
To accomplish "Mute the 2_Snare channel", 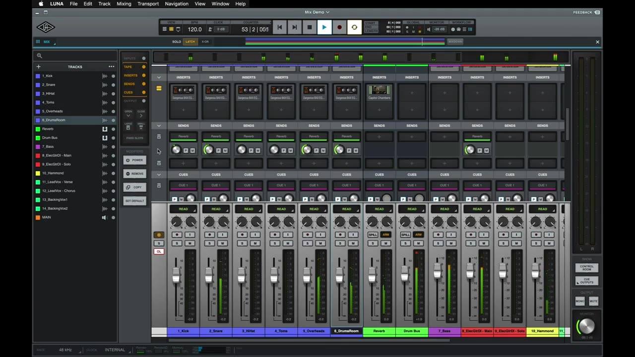I will click(x=222, y=243).
